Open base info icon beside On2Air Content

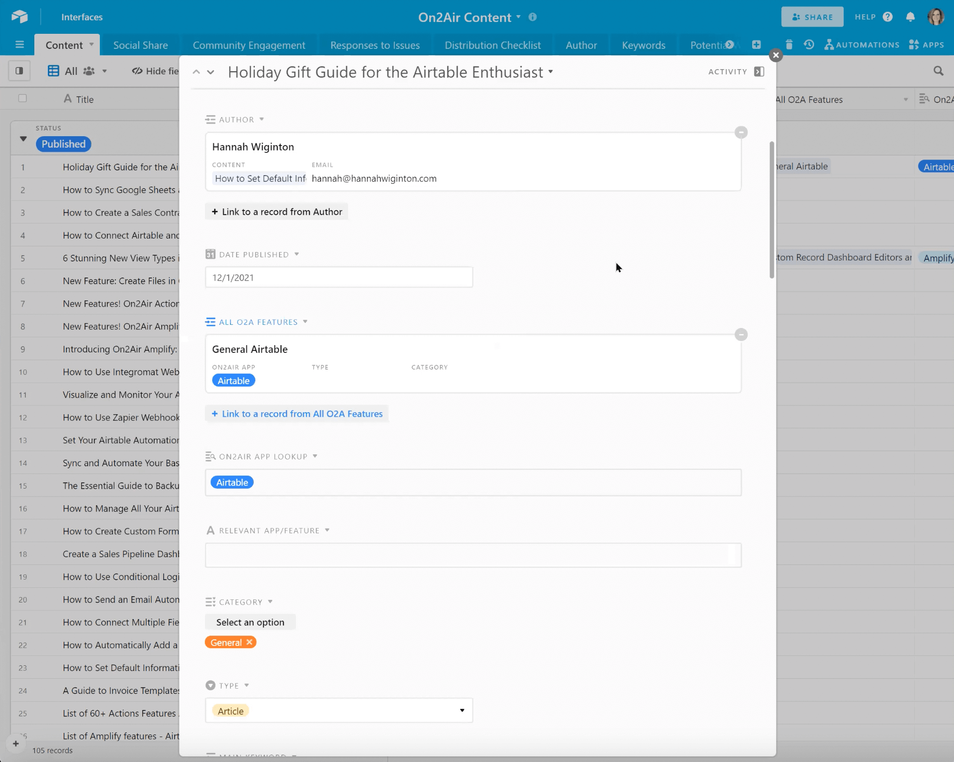[532, 17]
